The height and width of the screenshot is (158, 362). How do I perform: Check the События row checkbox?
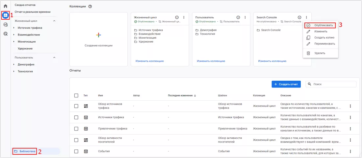pyautogui.click(x=76, y=151)
